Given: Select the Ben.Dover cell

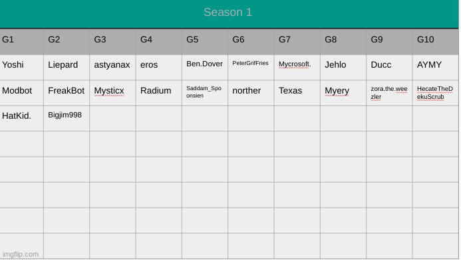Looking at the screenshot, I should [x=205, y=68].
